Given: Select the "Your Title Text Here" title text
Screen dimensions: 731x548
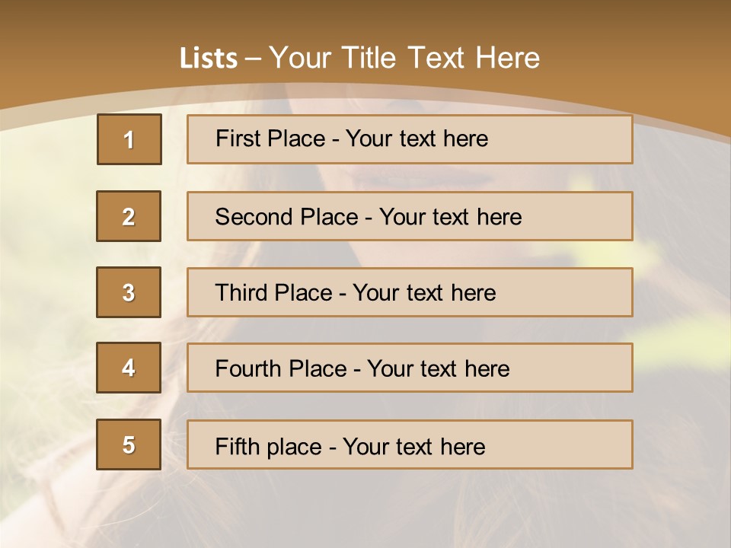Looking at the screenshot, I should pos(404,58).
